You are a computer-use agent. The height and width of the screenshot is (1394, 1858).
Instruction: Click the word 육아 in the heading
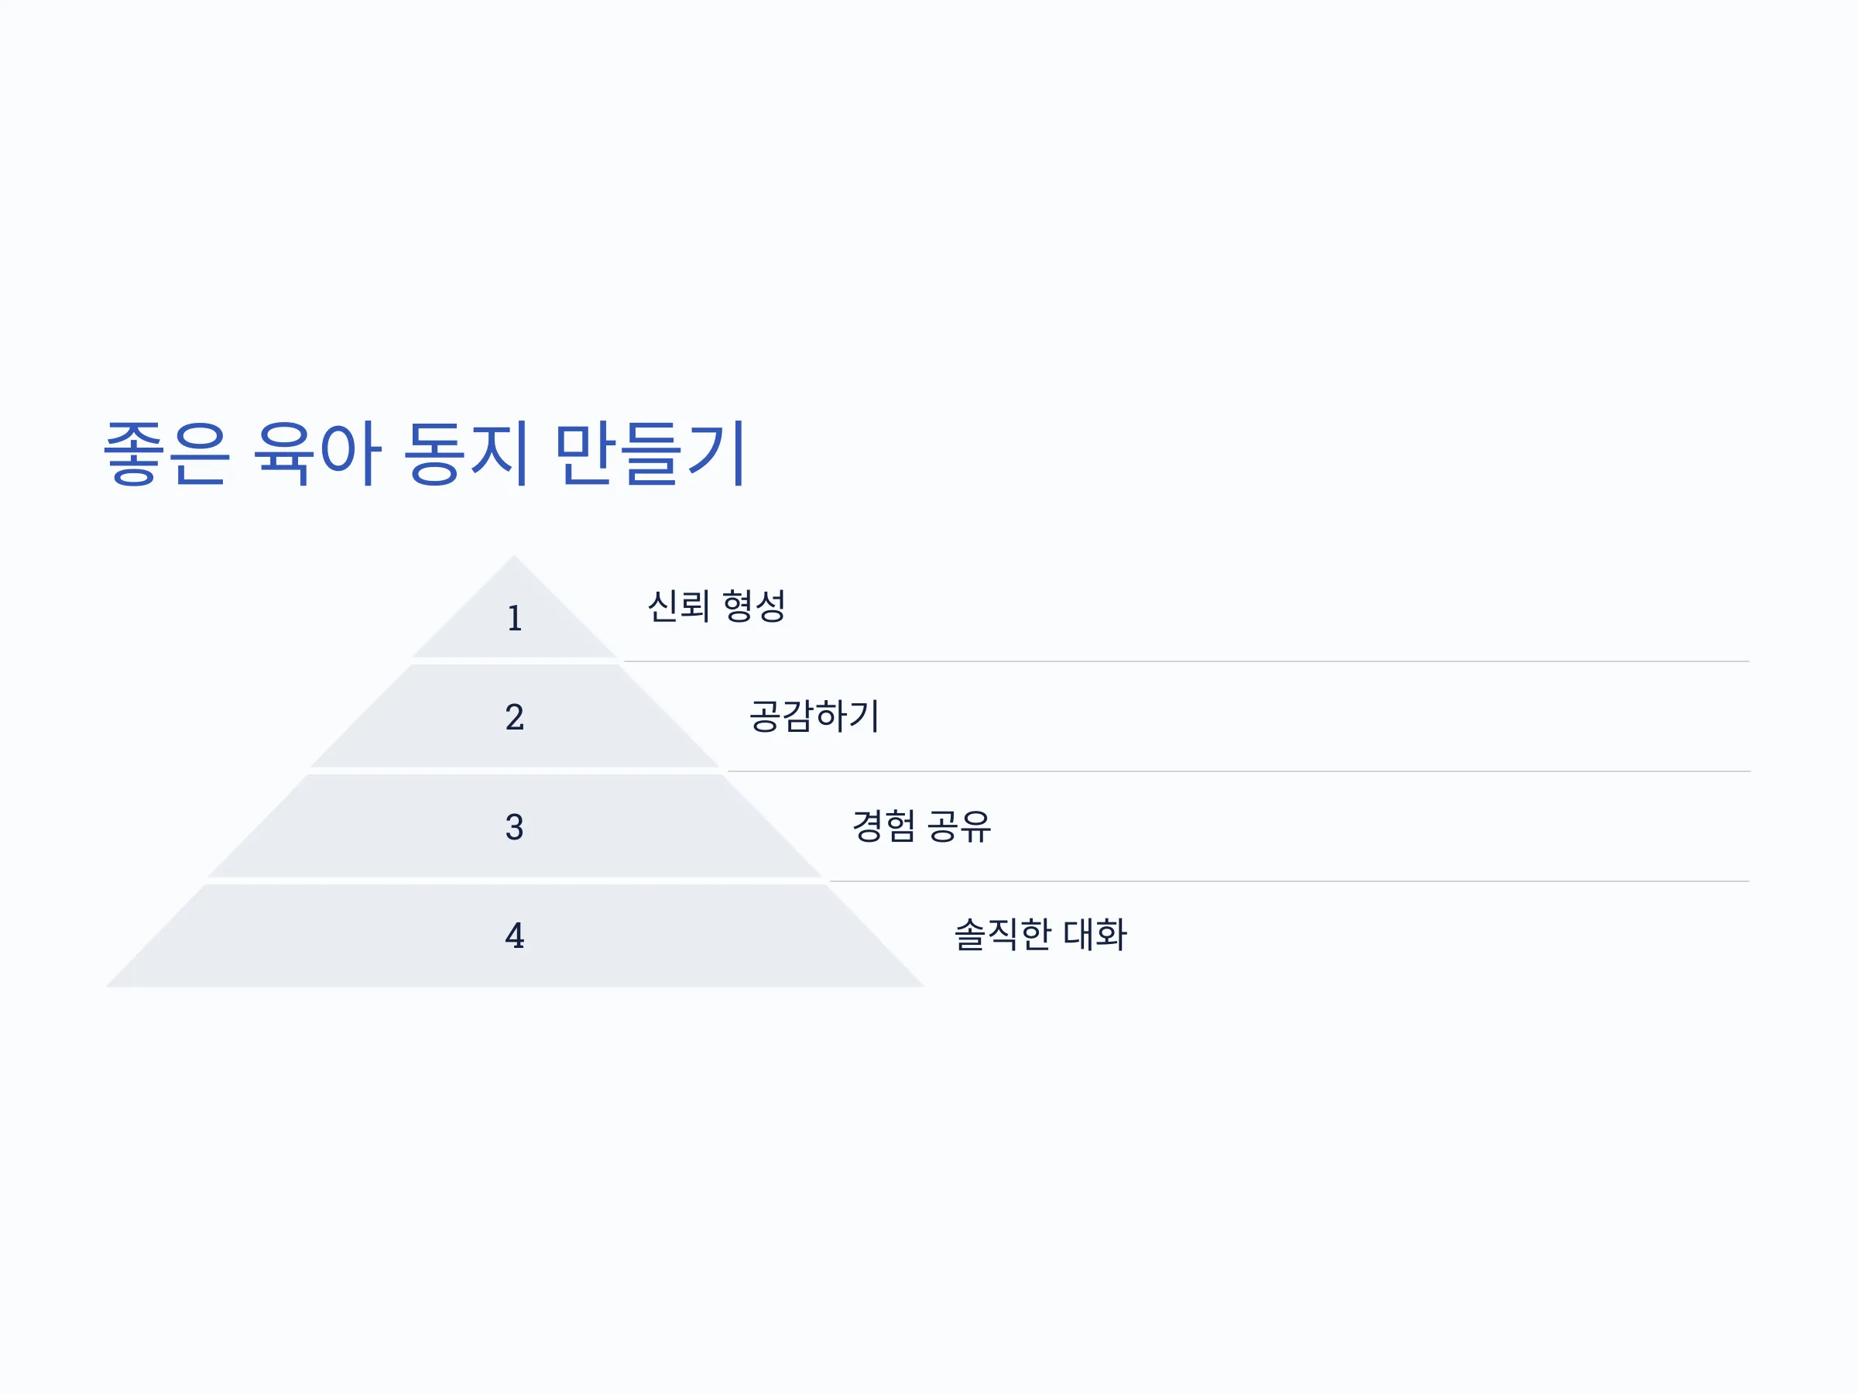point(316,453)
